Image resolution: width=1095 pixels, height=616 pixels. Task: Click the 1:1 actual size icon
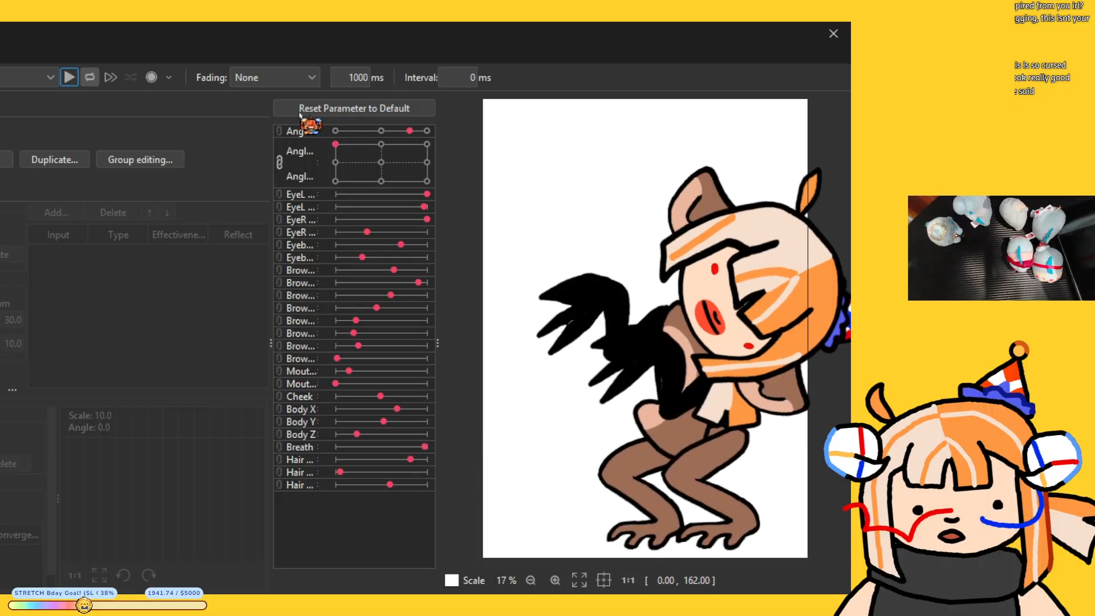coord(628,580)
